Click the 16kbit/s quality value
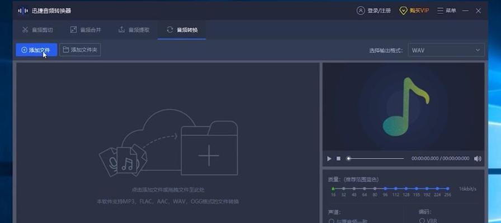Screen dimensions: 501x223 467,189
